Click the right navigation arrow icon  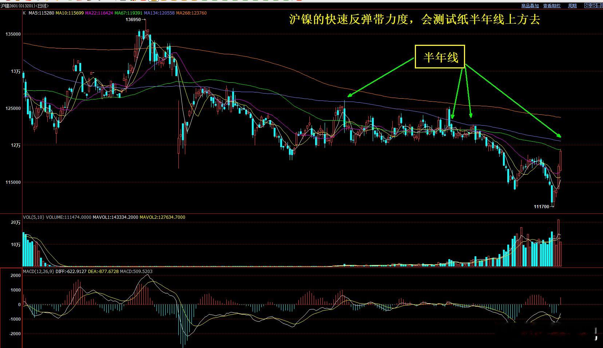point(594,6)
